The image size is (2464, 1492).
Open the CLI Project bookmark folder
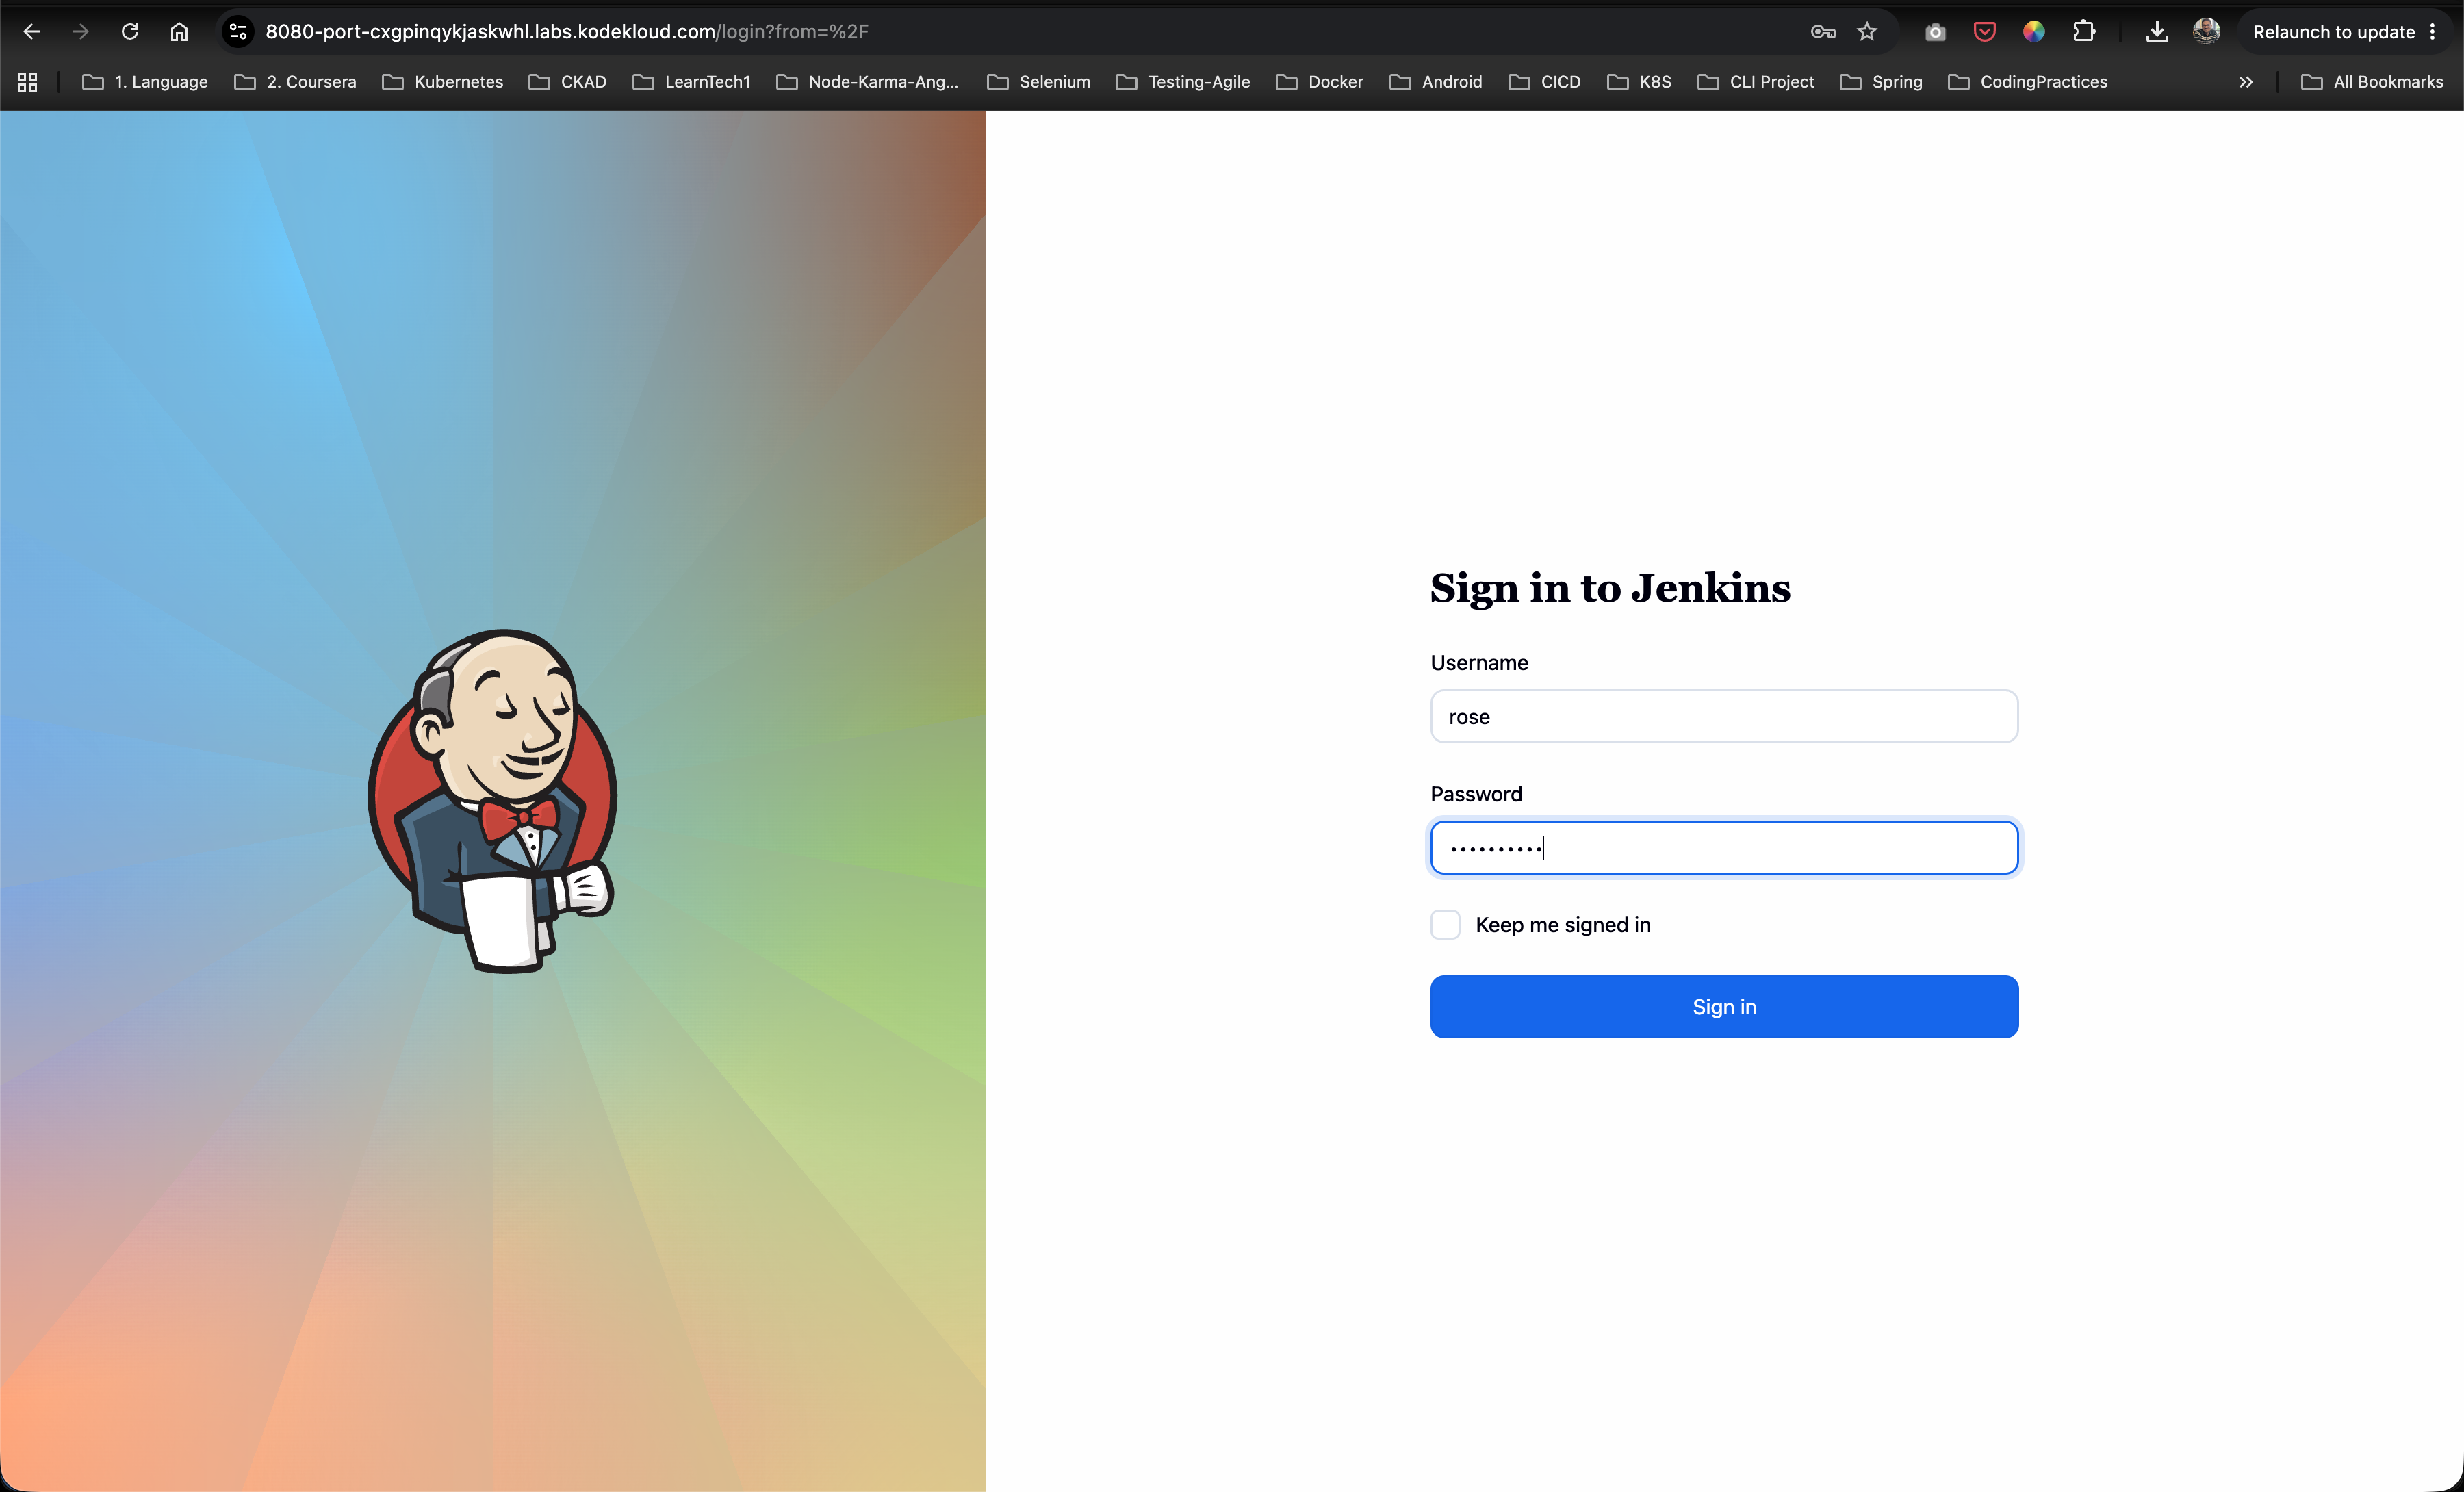1756,82
